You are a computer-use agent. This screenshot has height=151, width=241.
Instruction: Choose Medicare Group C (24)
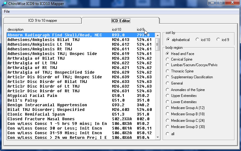pos(185,121)
